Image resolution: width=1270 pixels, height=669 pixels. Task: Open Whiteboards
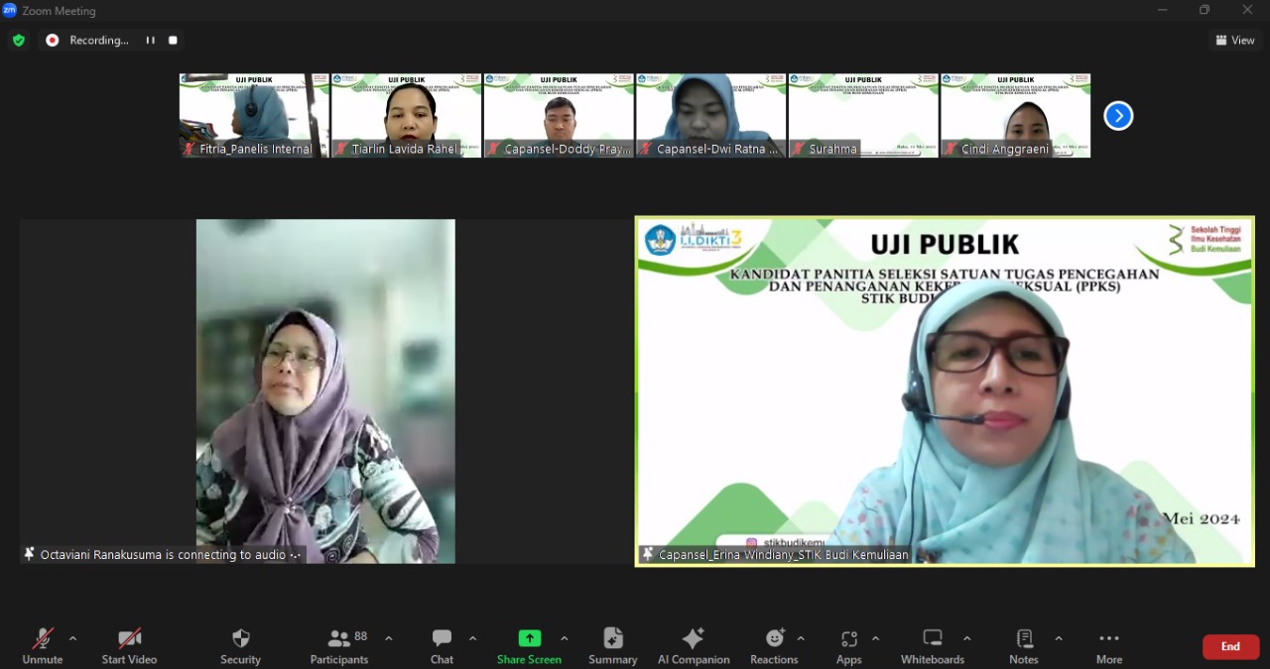point(933,646)
